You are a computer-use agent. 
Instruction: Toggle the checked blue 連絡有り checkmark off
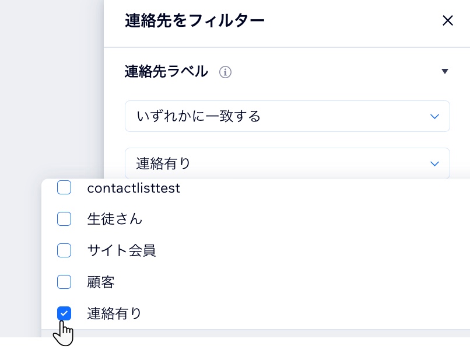64,313
